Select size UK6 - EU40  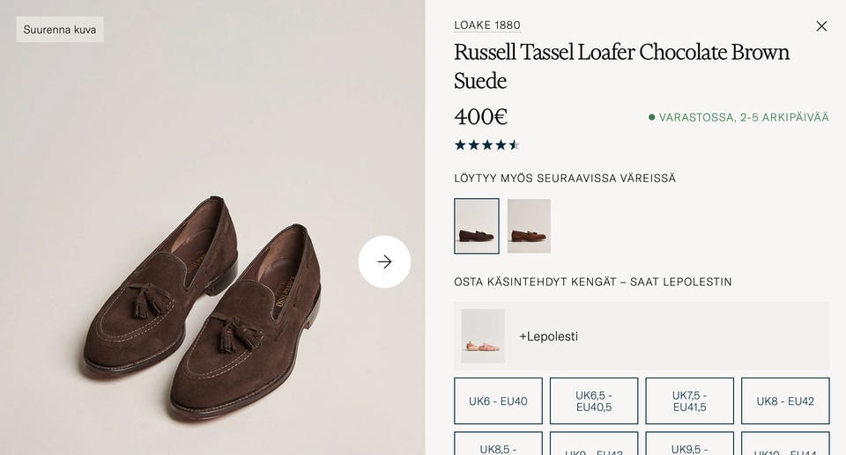point(498,401)
